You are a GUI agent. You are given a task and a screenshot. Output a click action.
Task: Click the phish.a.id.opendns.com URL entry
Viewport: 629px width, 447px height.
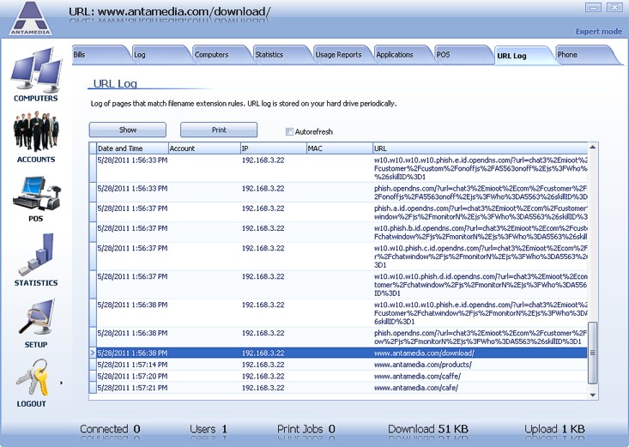(481, 212)
